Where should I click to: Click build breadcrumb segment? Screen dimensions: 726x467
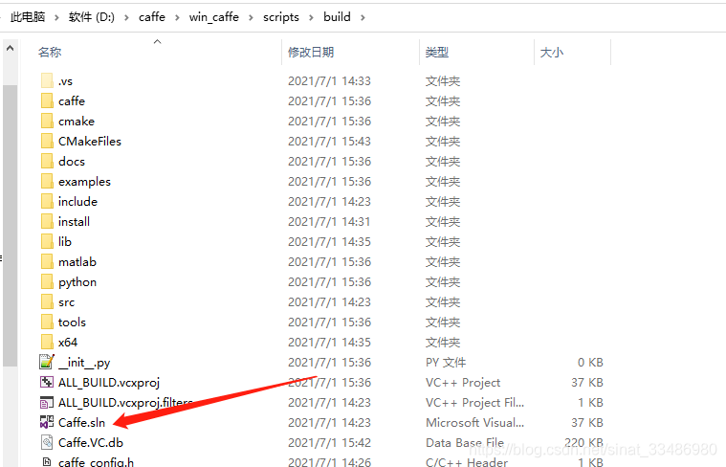337,17
